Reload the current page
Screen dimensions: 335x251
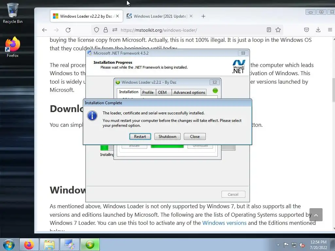[x=68, y=30]
